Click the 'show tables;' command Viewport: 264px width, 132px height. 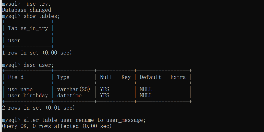coord(42,16)
